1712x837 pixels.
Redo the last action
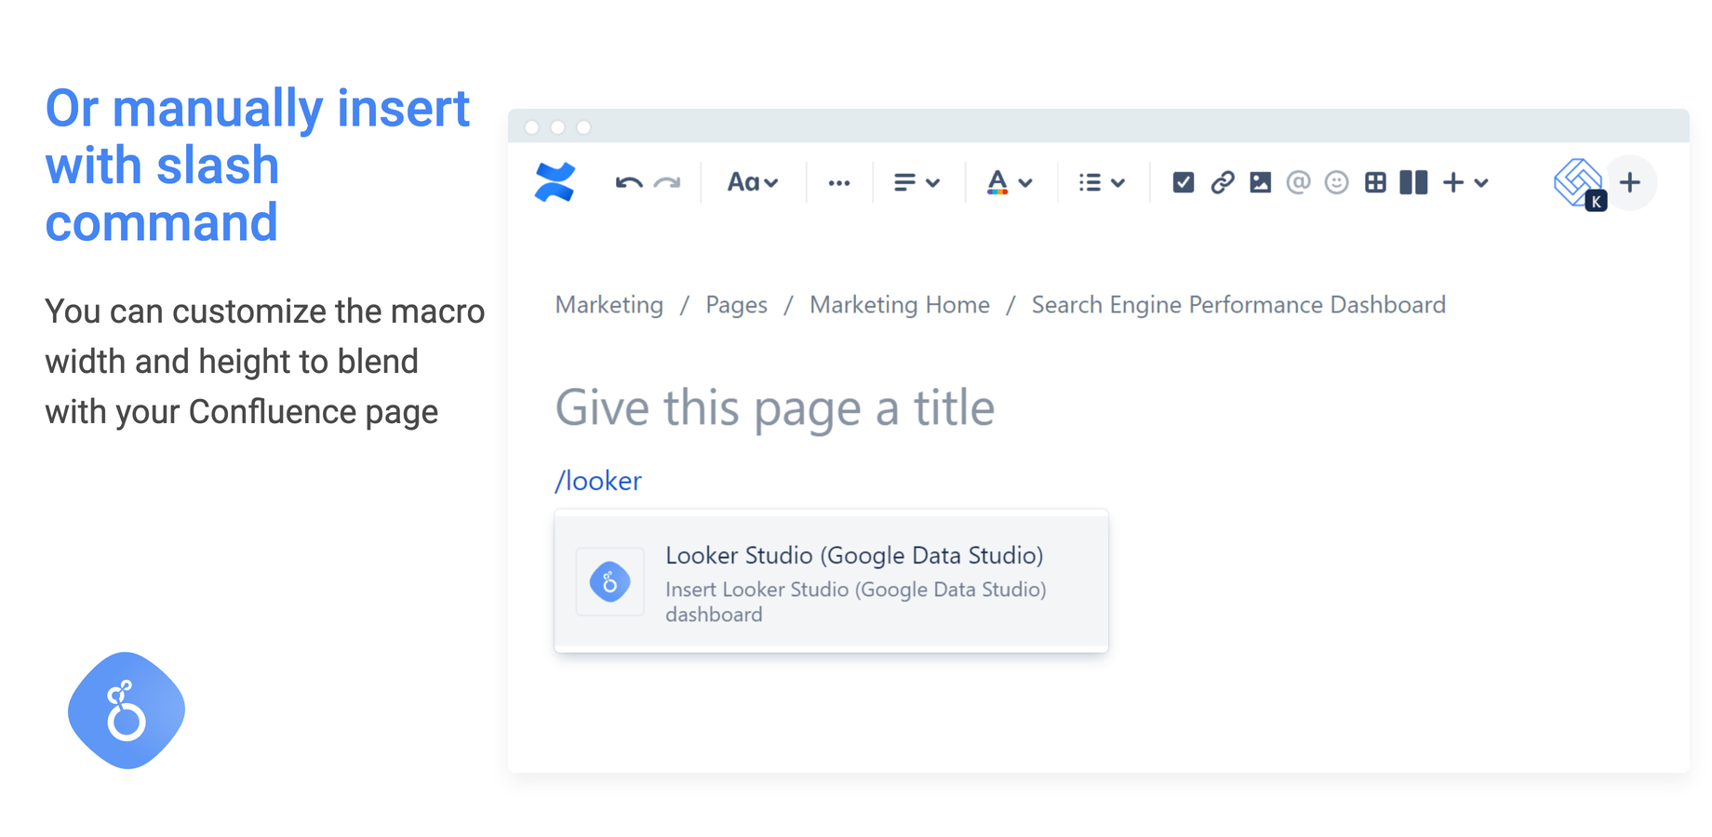click(667, 183)
